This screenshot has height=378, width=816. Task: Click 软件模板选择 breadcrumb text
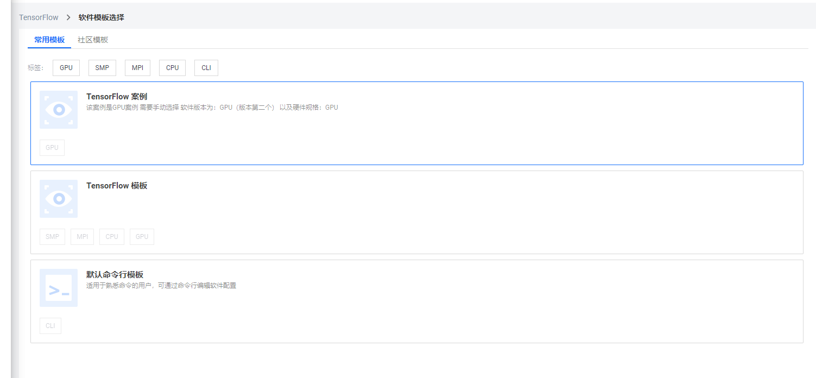[102, 17]
